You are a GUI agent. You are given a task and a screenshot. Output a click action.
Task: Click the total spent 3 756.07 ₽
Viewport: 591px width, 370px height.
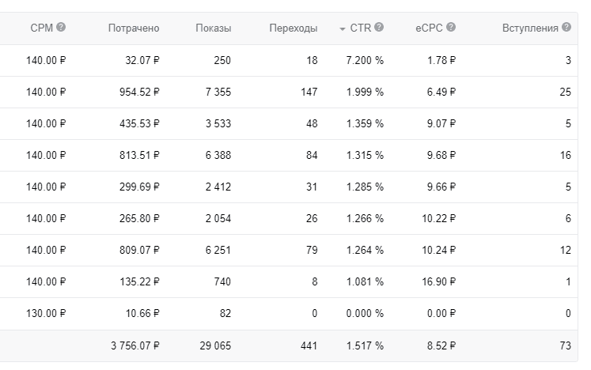131,345
